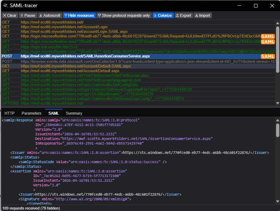Pause request capturing
The image size is (280, 211).
(28, 15)
